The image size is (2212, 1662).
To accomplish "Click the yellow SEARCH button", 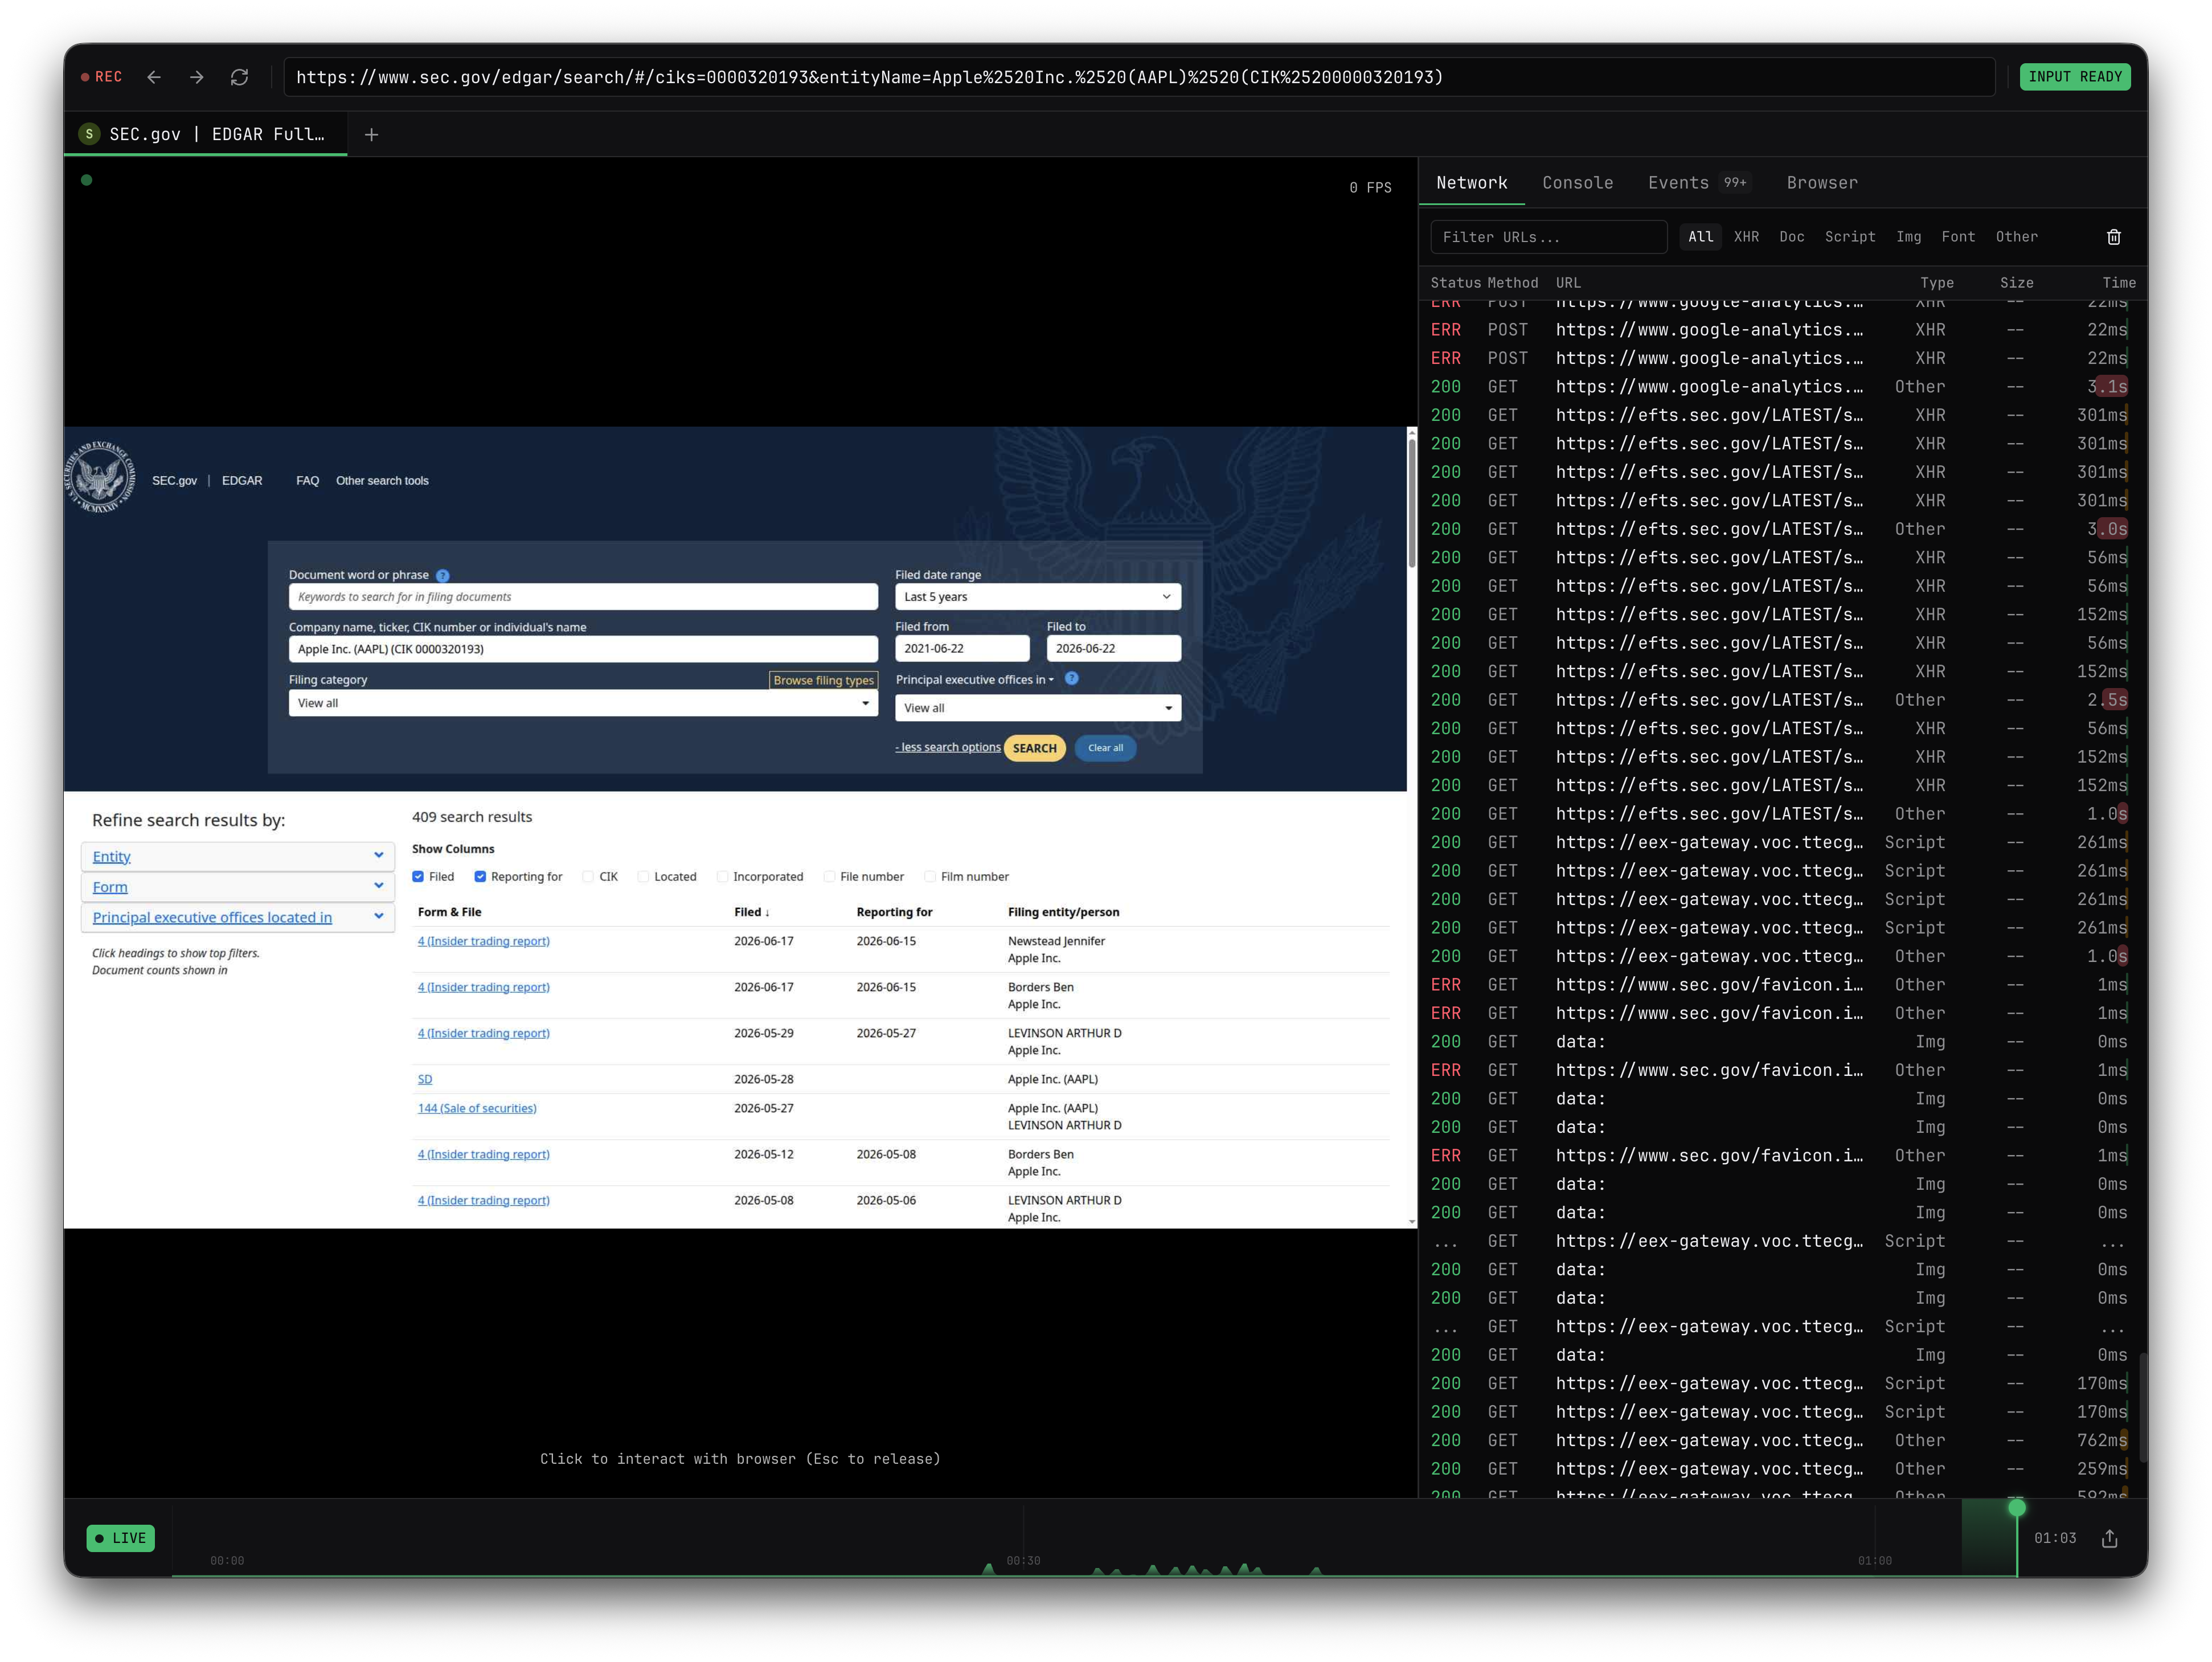I will pyautogui.click(x=1034, y=749).
